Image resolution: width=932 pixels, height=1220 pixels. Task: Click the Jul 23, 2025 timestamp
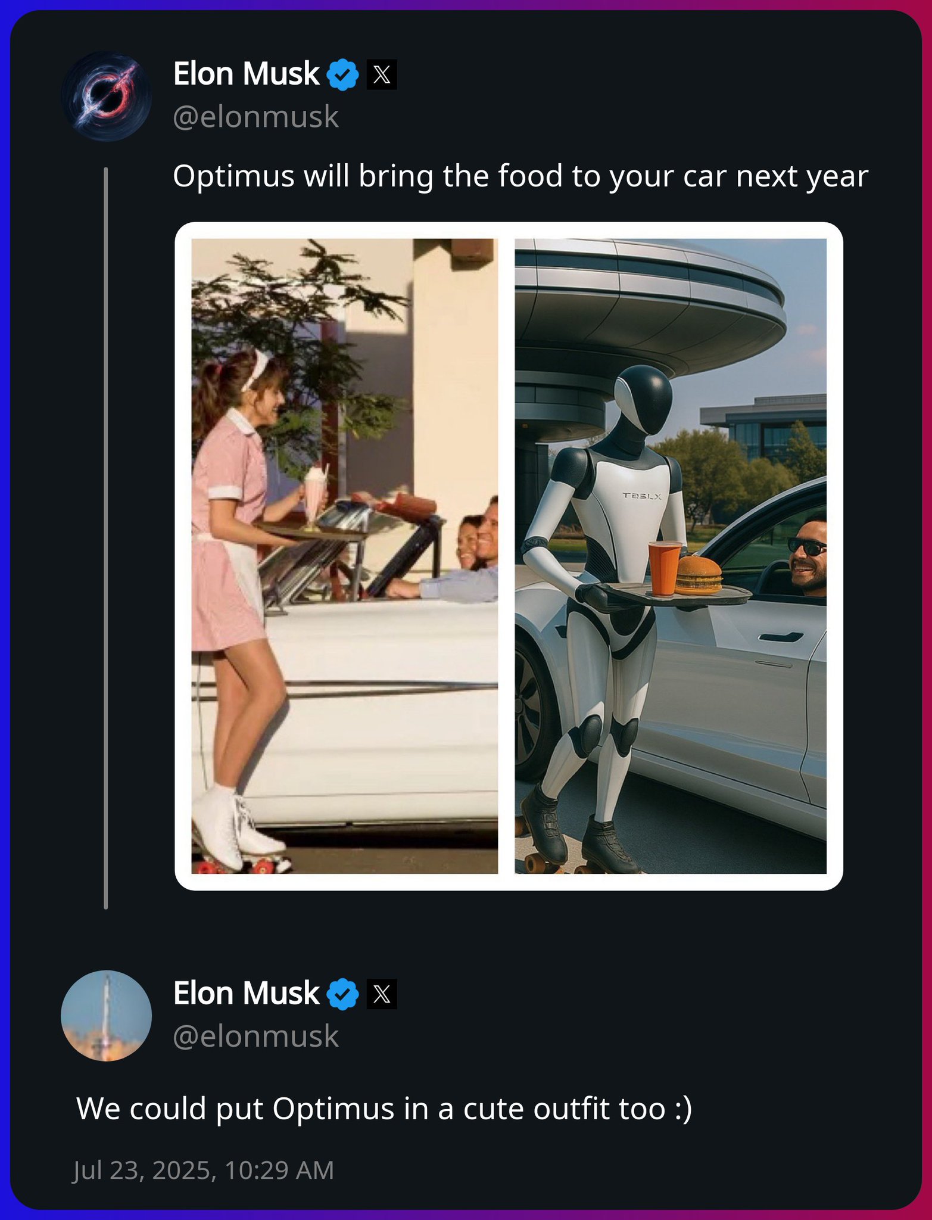203,1170
